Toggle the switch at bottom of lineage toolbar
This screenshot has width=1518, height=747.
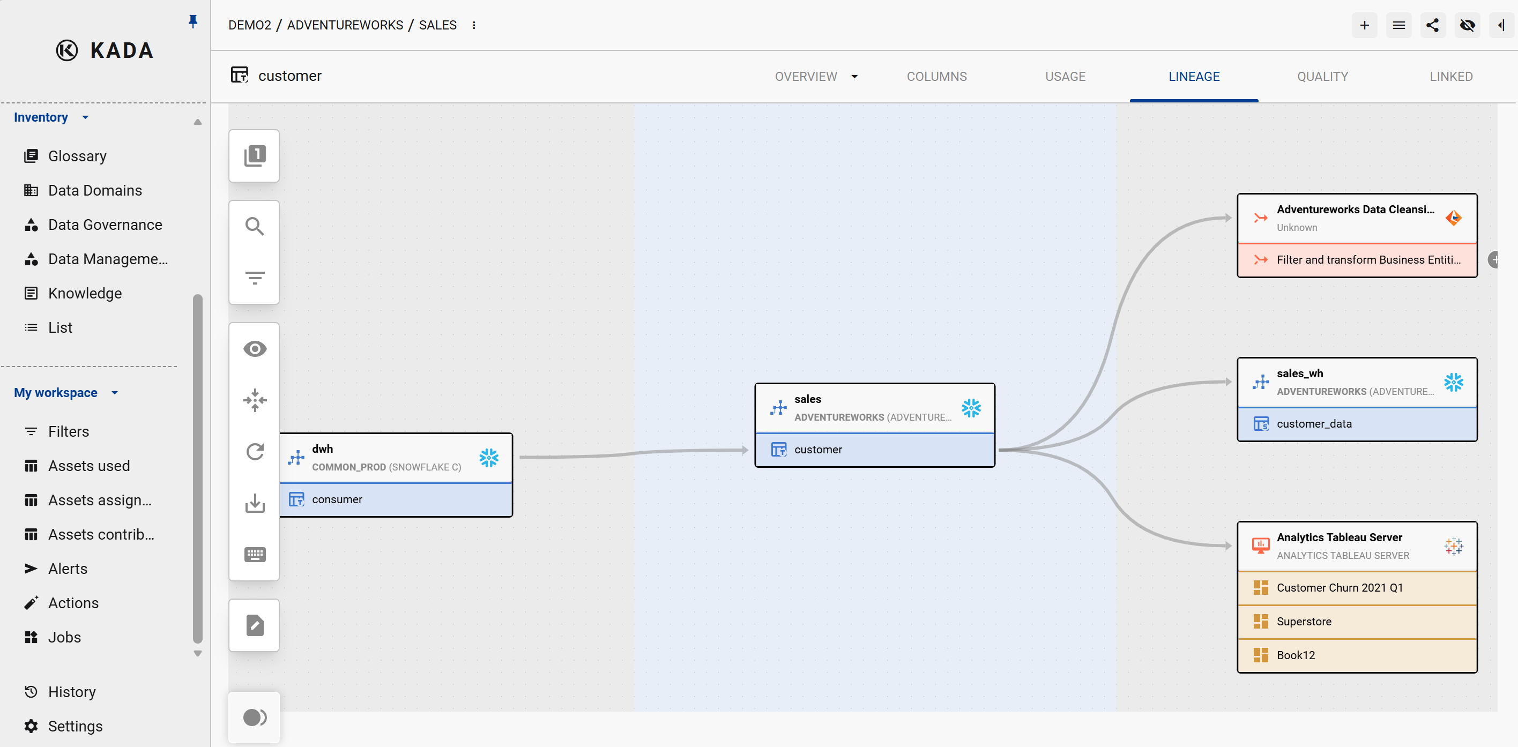(255, 717)
